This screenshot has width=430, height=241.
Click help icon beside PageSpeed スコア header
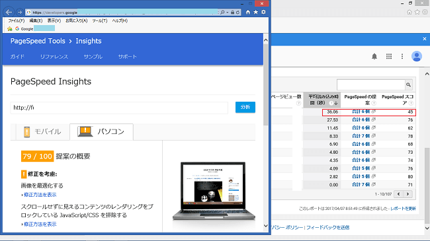coord(411,103)
